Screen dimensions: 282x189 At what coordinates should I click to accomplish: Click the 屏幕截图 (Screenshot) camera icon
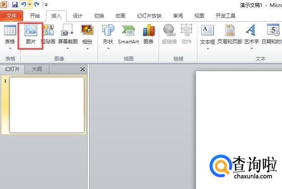[68, 30]
